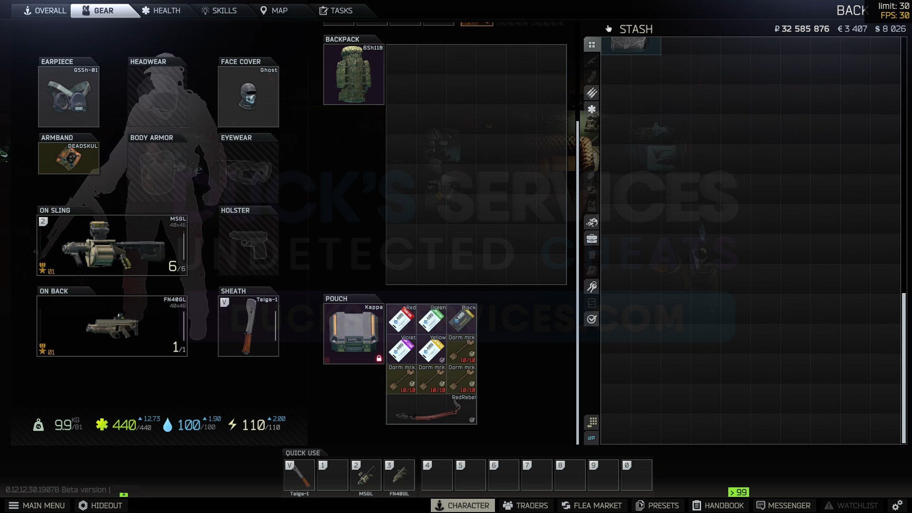Open the FLEA MARKET
This screenshot has width=912, height=513.
592,505
